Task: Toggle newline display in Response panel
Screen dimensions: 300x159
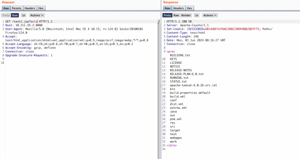Action: tap(196, 15)
